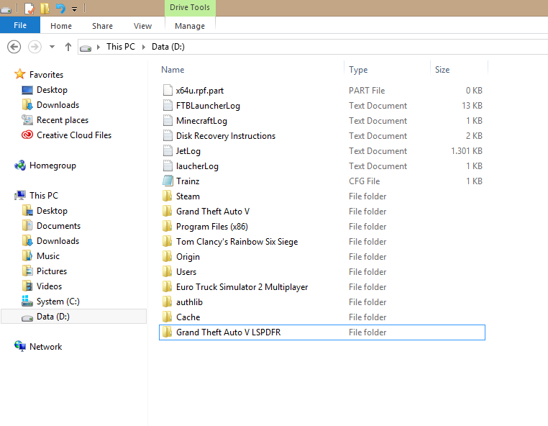Click the PART File type text

367,90
